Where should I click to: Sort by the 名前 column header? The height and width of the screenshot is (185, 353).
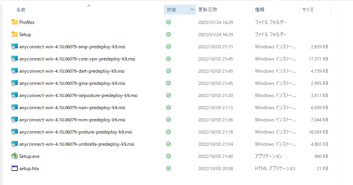(21, 10)
